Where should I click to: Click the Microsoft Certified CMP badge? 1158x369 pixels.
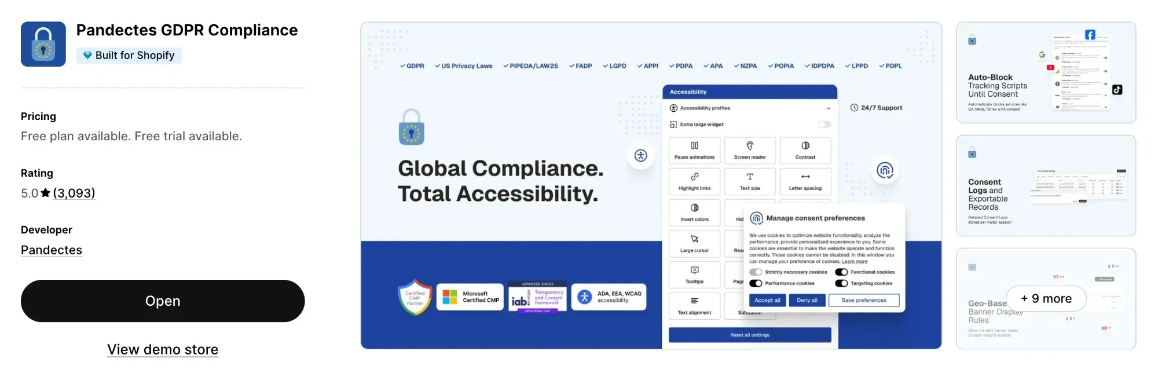[470, 297]
